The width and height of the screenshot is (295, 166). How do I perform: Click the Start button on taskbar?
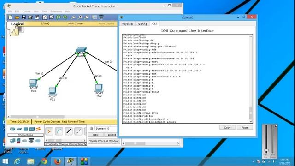tap(5, 161)
